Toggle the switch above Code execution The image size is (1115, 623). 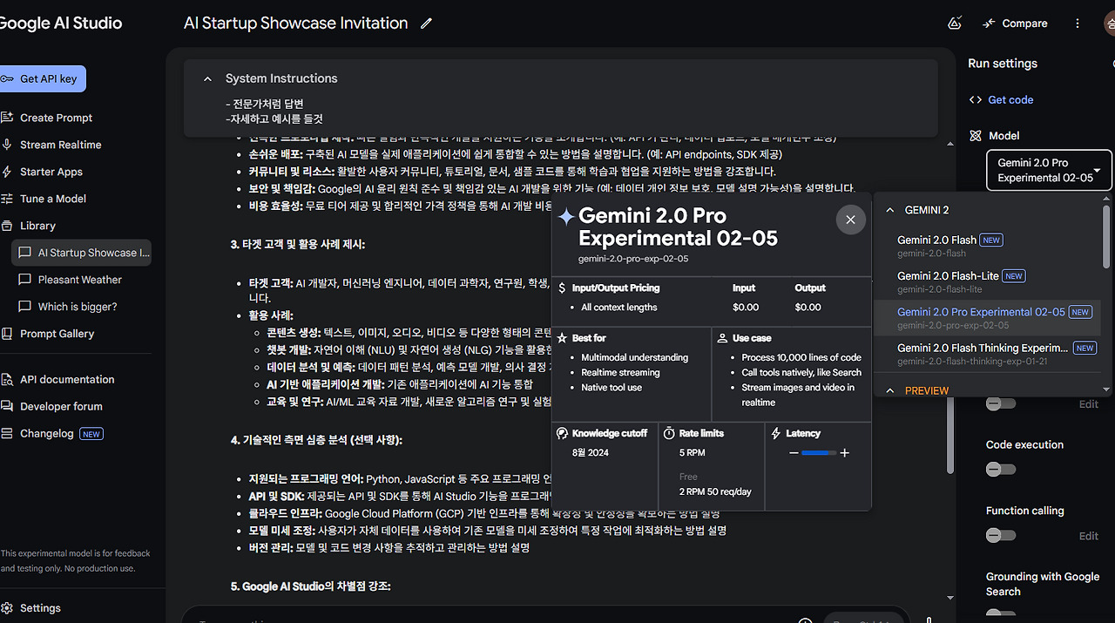[x=1000, y=403]
